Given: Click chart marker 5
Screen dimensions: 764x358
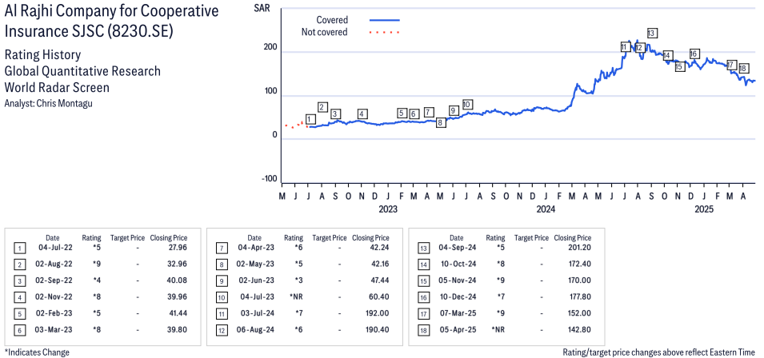Looking at the screenshot, I should point(402,113).
